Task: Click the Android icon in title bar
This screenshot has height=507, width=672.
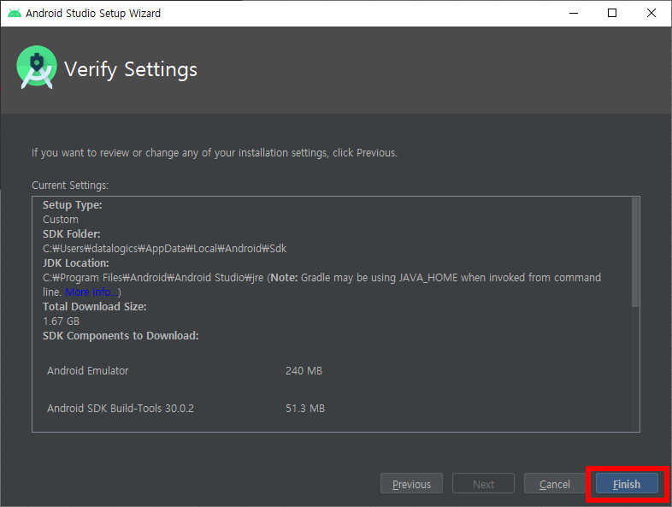Action: 15,14
